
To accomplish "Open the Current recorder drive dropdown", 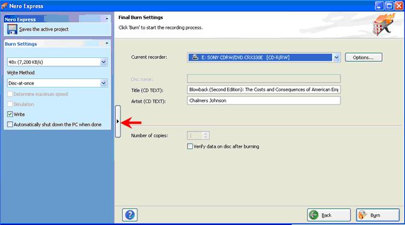I will coord(336,57).
